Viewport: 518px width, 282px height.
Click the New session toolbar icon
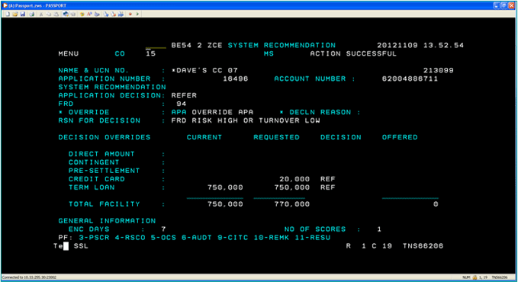click(8, 14)
